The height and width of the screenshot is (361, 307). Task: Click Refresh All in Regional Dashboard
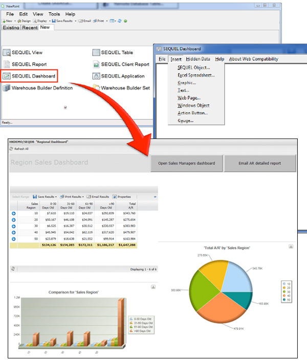(x=19, y=149)
